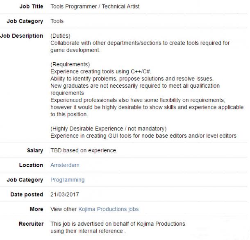This screenshot has height=240, width=250.
Task: Click the Tools category value
Action: point(57,21)
